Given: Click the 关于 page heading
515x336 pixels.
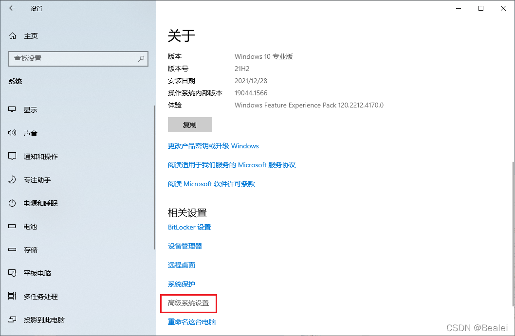Looking at the screenshot, I should [181, 36].
